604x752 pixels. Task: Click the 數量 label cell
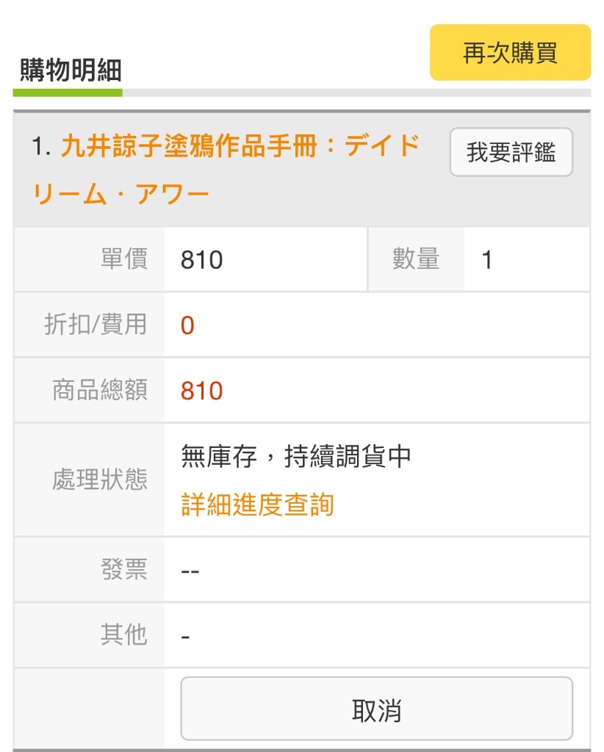click(x=416, y=259)
